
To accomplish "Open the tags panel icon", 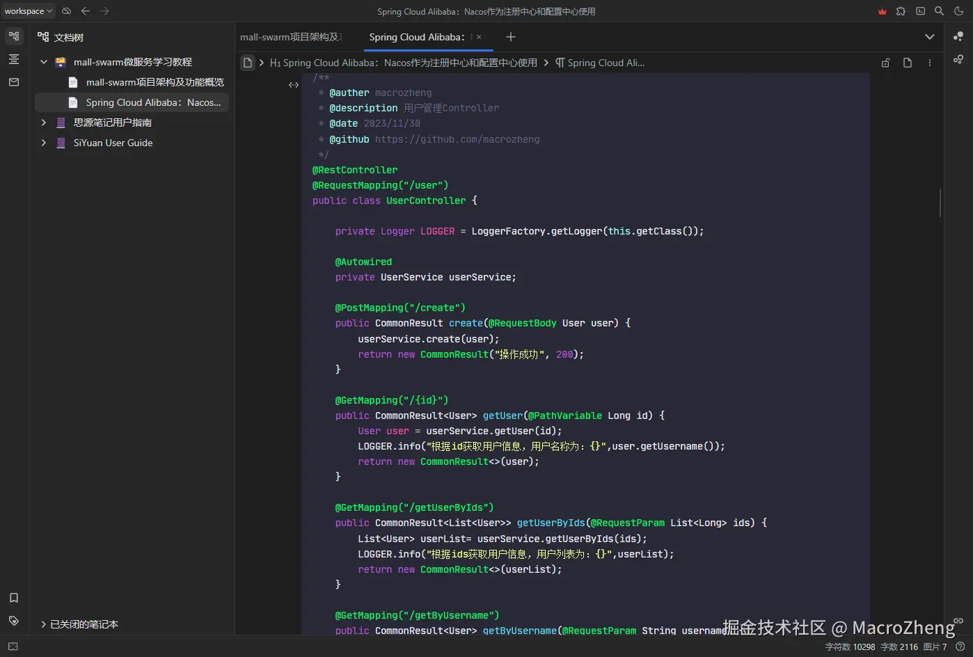I will (14, 621).
